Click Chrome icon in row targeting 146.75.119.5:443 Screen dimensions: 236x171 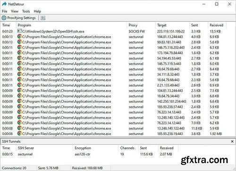[x=19, y=64]
